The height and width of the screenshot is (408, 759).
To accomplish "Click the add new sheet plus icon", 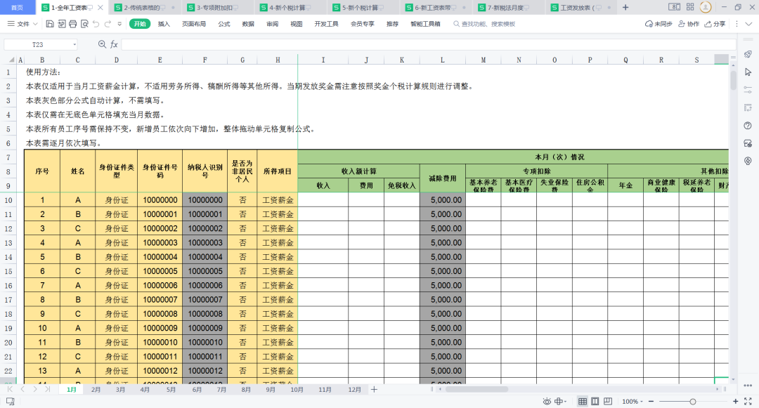I will tap(374, 389).
